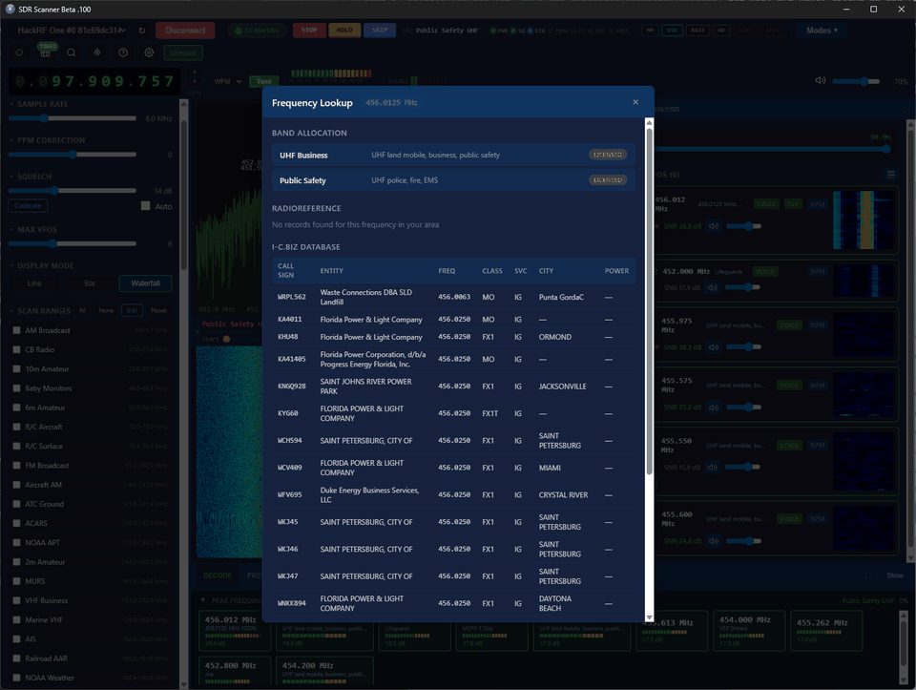Mute the 455.550 MHz VFO speaker
Image resolution: width=916 pixels, height=690 pixels.
[x=712, y=468]
